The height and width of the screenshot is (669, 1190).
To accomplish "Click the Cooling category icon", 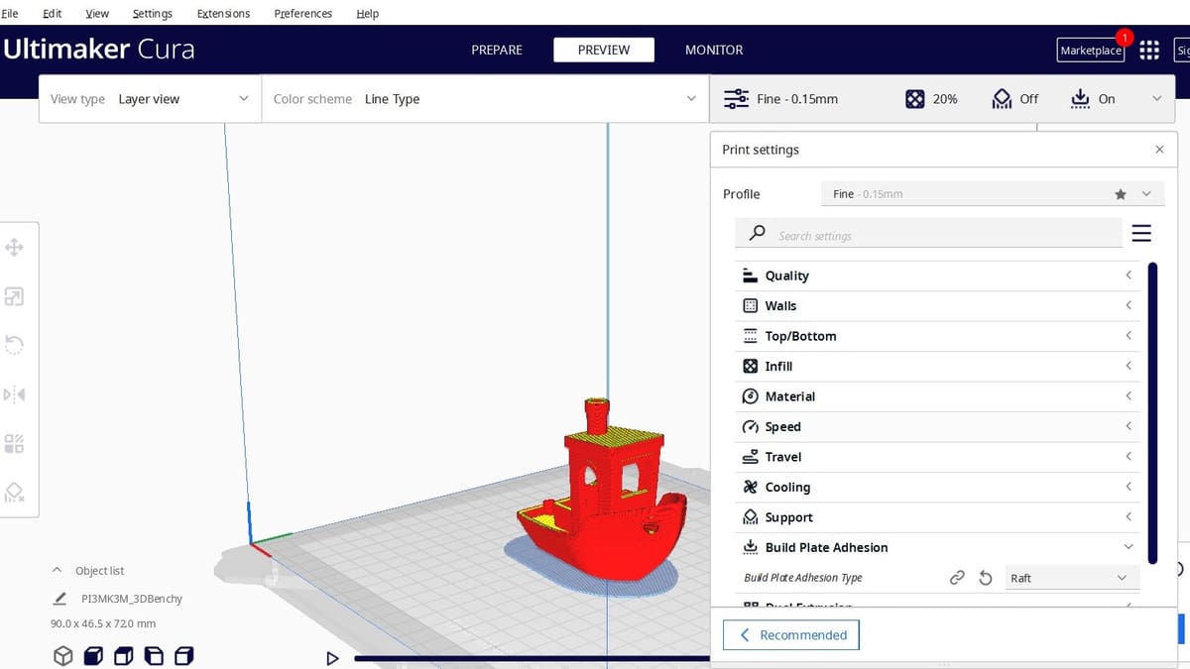I will 751,488.
